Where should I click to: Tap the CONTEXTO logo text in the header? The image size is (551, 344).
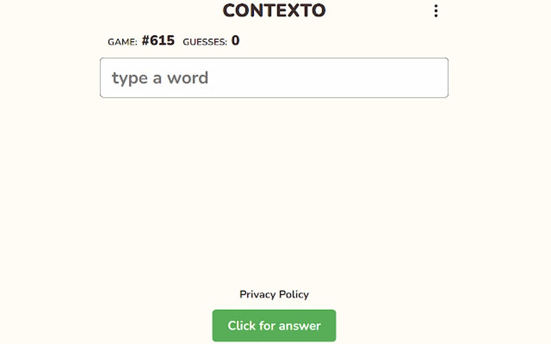pyautogui.click(x=274, y=10)
